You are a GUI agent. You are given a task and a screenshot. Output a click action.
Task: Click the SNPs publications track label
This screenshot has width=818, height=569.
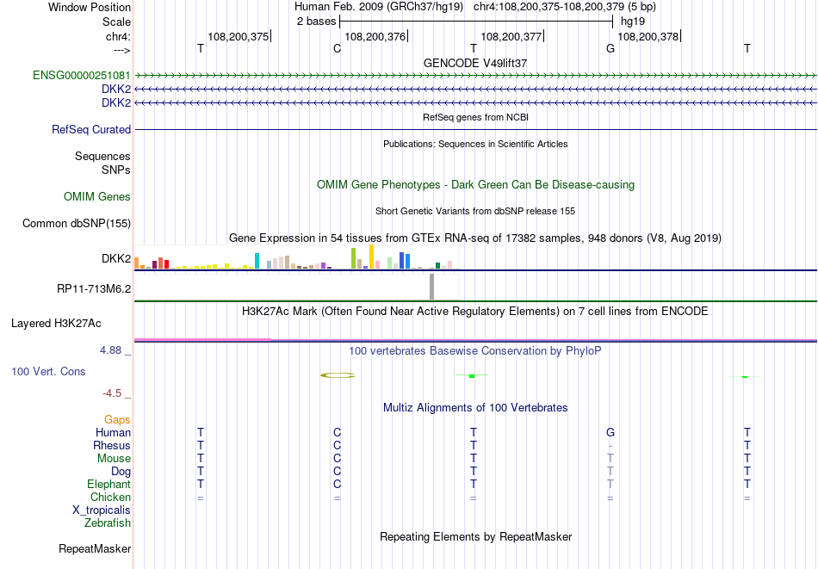pyautogui.click(x=116, y=170)
